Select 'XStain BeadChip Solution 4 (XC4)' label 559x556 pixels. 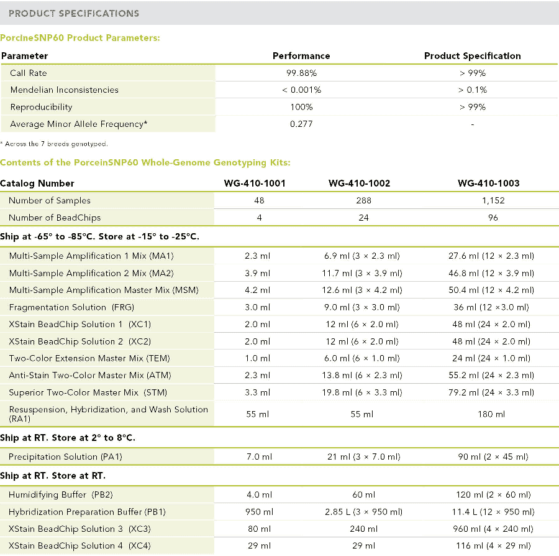tap(80, 545)
